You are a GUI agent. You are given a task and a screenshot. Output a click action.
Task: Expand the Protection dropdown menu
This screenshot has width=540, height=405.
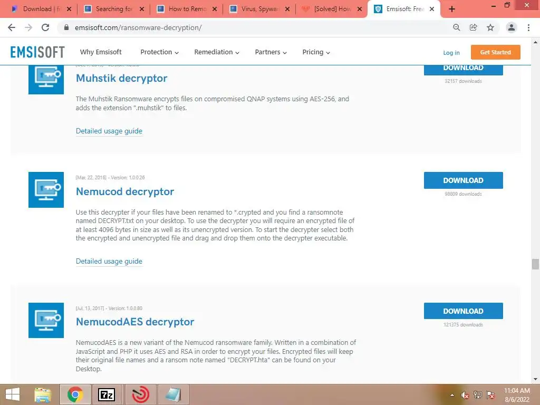coord(159,52)
